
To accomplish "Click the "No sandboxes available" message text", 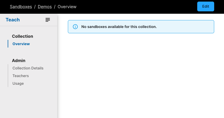I will [x=119, y=27].
